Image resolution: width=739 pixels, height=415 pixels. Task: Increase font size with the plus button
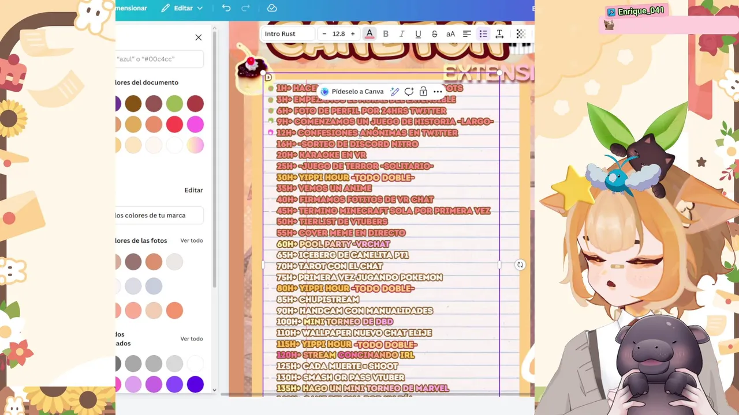(353, 34)
